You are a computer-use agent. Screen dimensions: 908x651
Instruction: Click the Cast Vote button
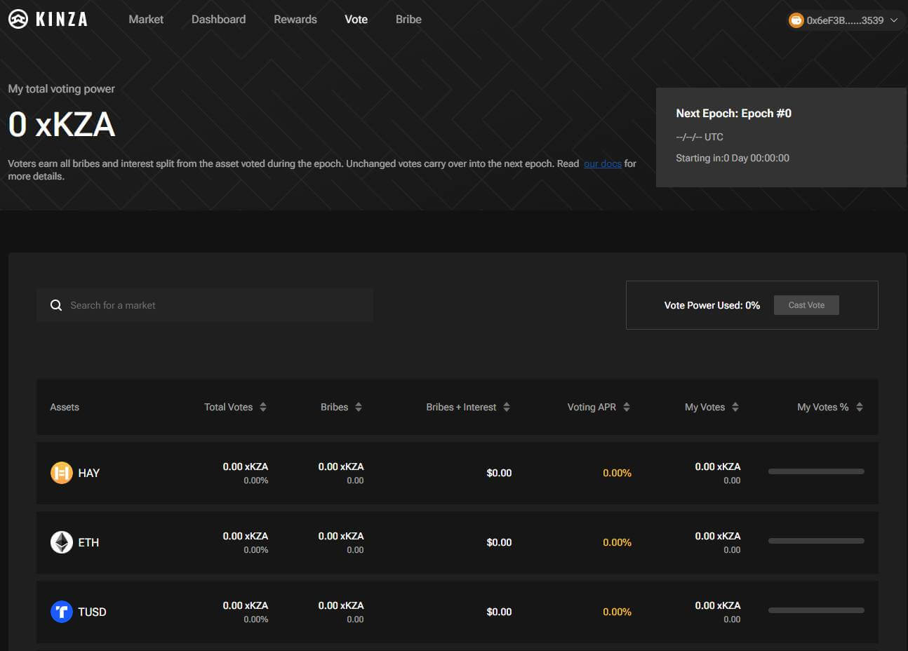tap(806, 305)
